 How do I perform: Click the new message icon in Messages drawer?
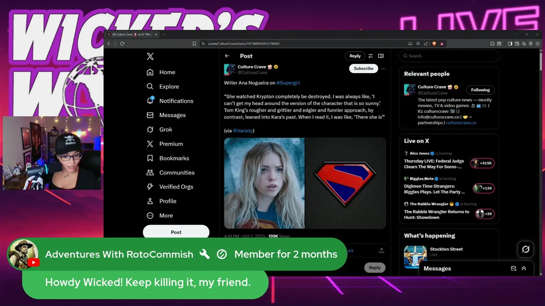513,269
